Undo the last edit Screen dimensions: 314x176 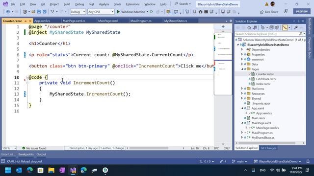click(x=52, y=12)
